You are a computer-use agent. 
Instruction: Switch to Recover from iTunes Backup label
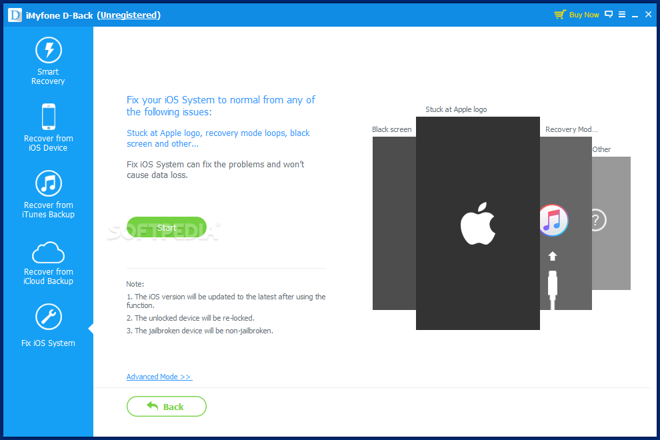(49, 210)
